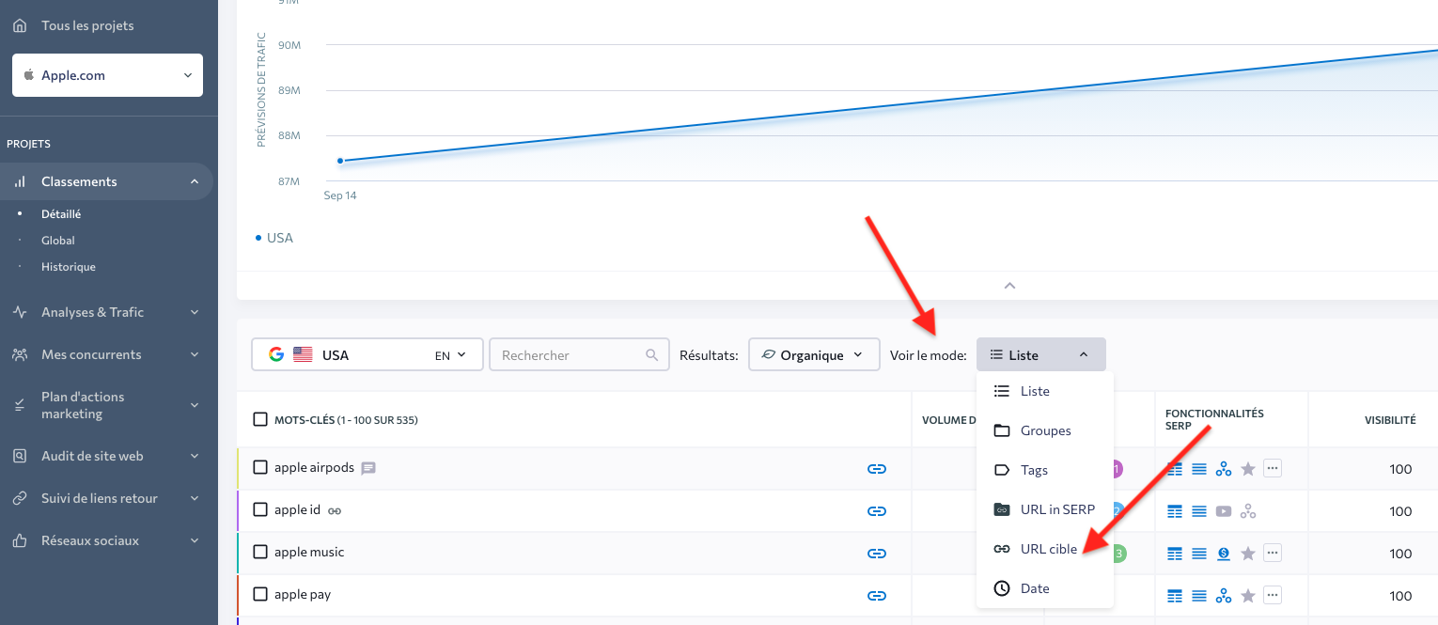Expand Suivi de liens retour section
Image resolution: width=1438 pixels, height=625 pixels.
194,498
